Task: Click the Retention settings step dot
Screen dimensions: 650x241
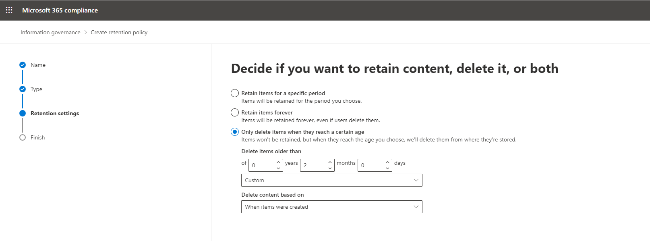Action: coord(23,113)
